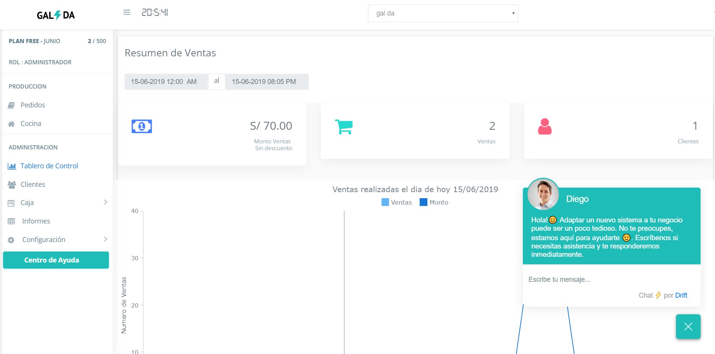This screenshot has height=354, width=715.
Task: Click the 'Diego' name in chat header
Action: [x=577, y=199]
